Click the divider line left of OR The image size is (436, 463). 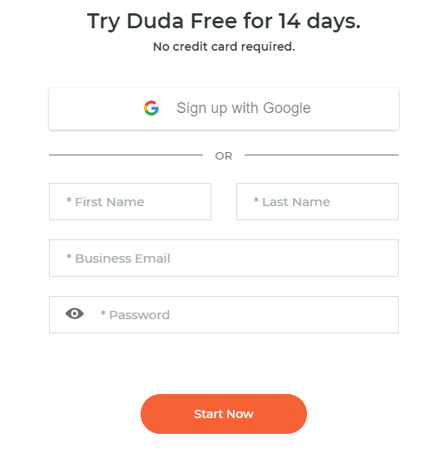point(126,155)
